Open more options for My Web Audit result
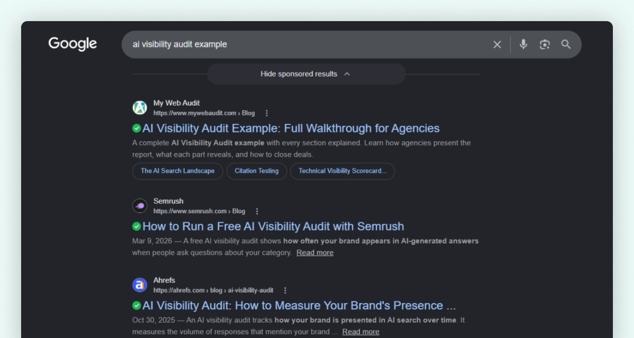 click(x=267, y=113)
